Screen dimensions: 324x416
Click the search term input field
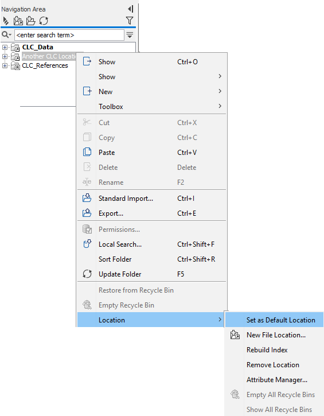69,35
